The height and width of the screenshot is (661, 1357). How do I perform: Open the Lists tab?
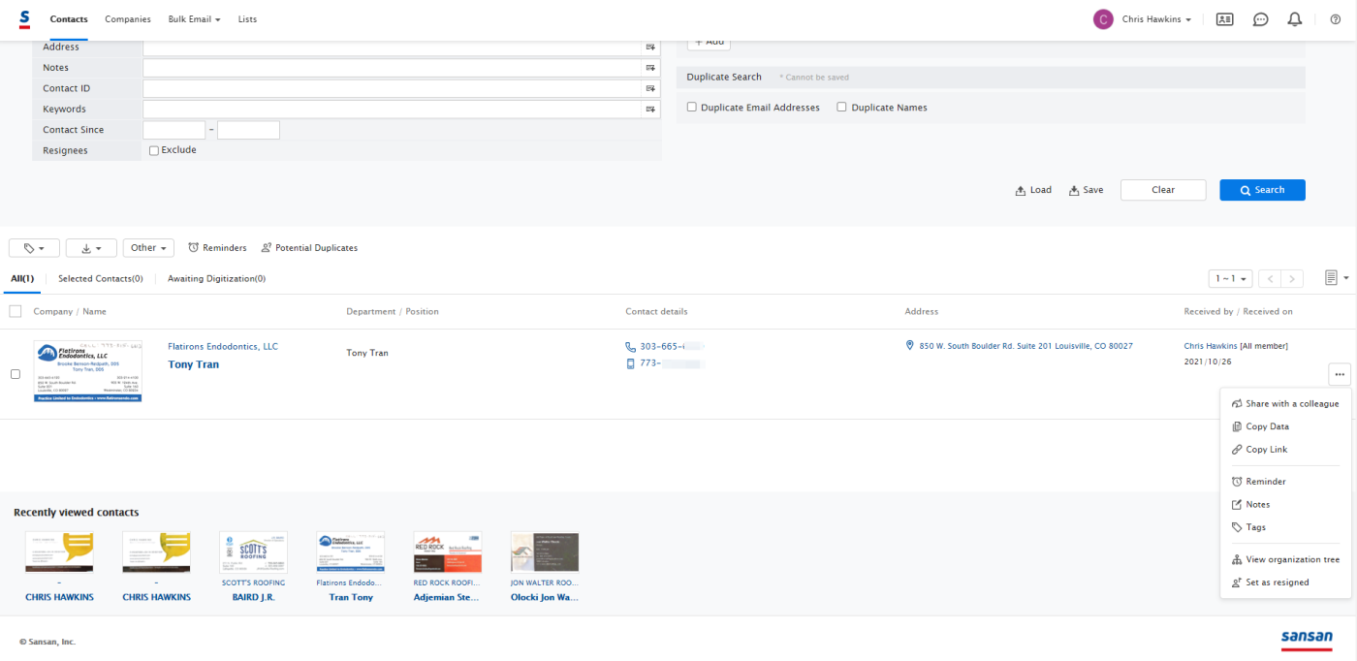248,19
